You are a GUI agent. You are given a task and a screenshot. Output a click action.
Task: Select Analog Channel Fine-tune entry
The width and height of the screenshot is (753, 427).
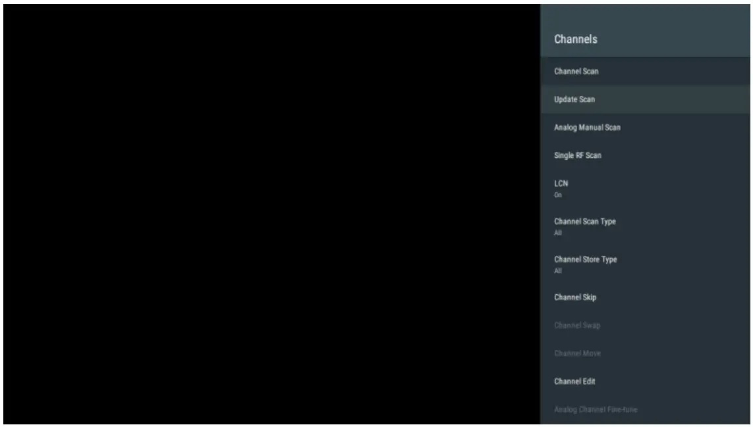645,410
